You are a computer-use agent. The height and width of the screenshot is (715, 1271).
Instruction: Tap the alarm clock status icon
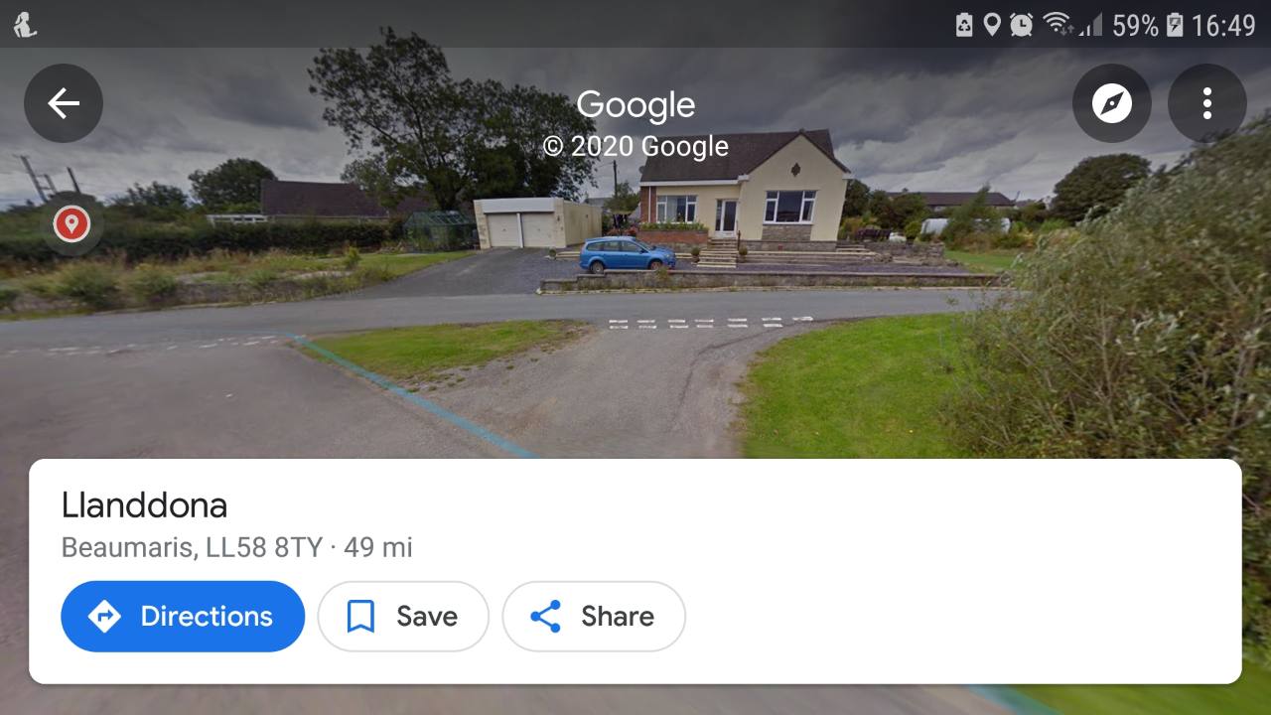pyautogui.click(x=1021, y=24)
